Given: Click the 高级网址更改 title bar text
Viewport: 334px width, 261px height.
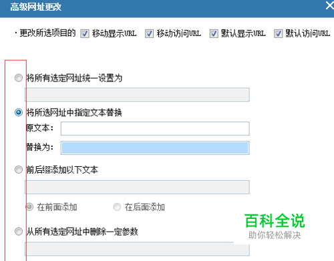Looking at the screenshot, I should click(35, 7).
